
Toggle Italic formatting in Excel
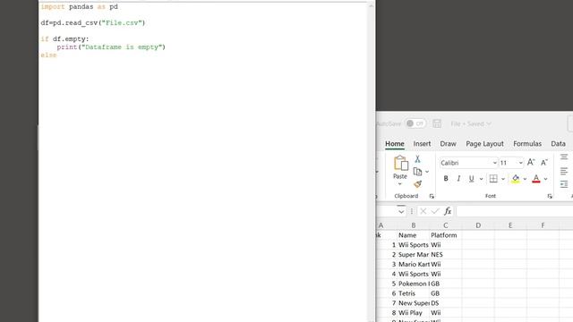pos(458,179)
